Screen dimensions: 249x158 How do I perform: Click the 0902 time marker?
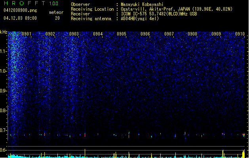click(x=50, y=34)
